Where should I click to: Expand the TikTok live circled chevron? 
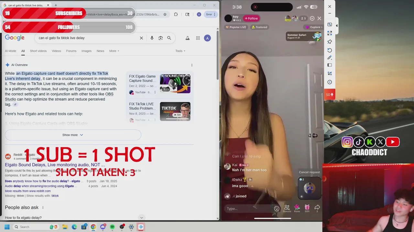point(312,18)
